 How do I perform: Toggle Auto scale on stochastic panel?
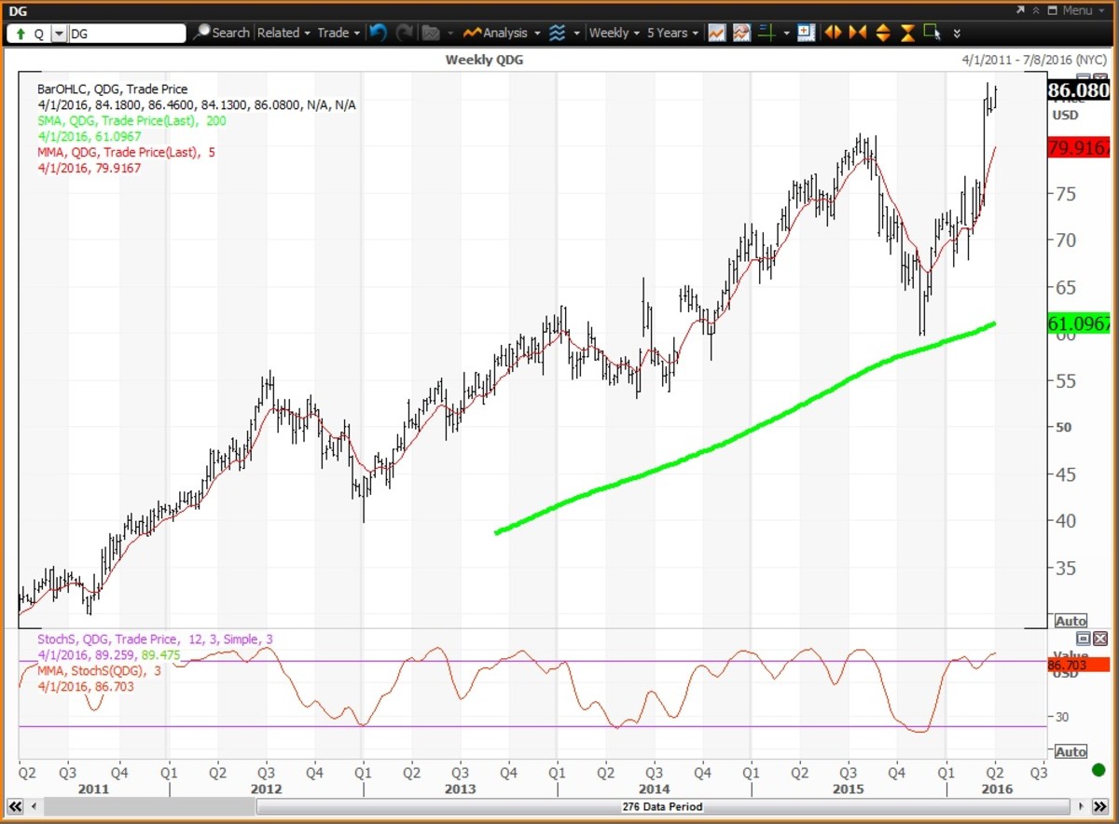coord(1071,751)
